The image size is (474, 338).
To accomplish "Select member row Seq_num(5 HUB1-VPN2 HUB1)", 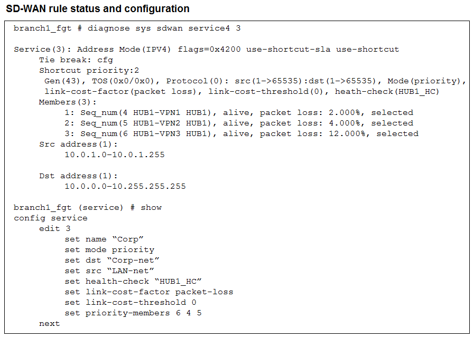I will tap(238, 123).
